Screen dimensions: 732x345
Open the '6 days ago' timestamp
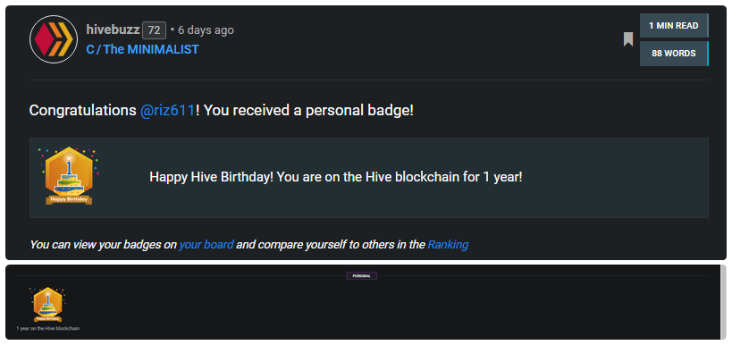pos(206,30)
